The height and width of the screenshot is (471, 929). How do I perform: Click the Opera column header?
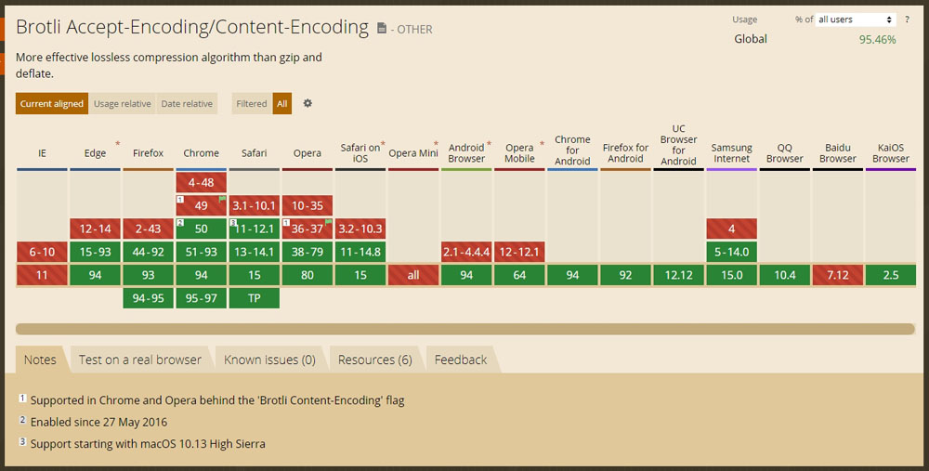click(x=307, y=153)
